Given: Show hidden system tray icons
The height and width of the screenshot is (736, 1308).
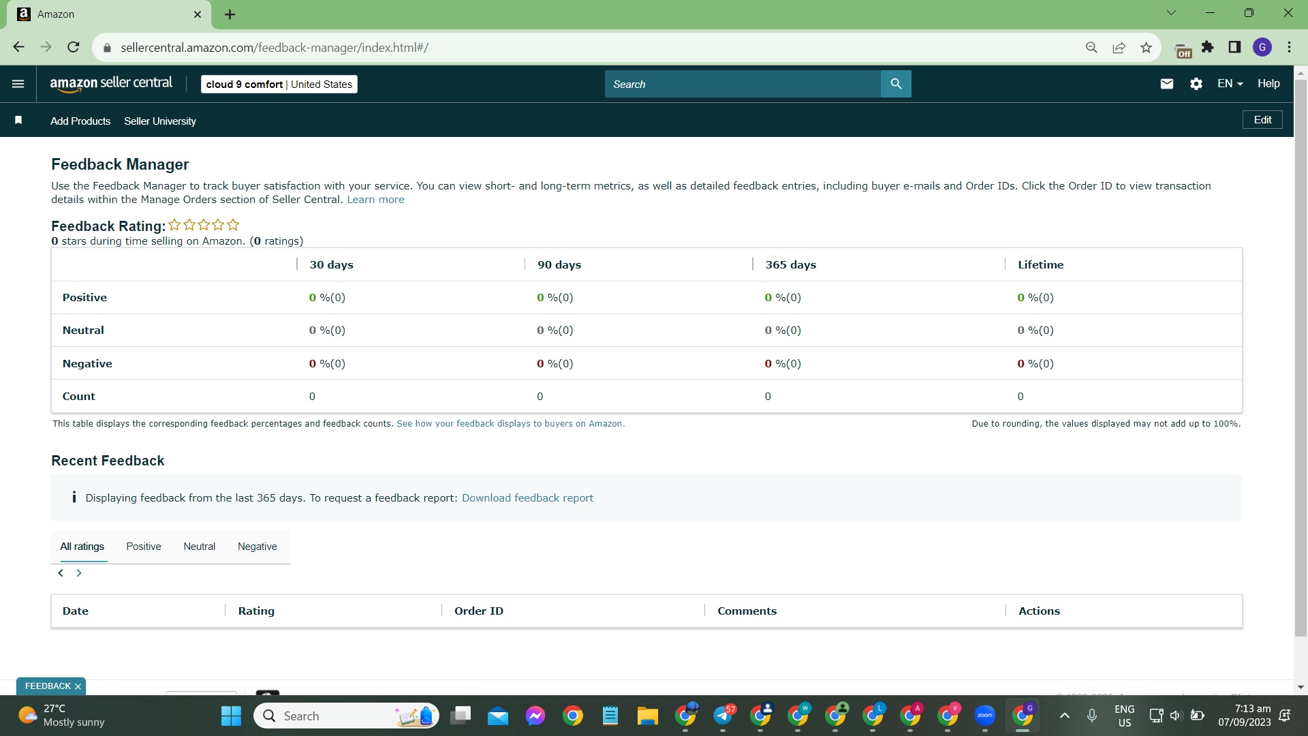Looking at the screenshot, I should (1065, 716).
